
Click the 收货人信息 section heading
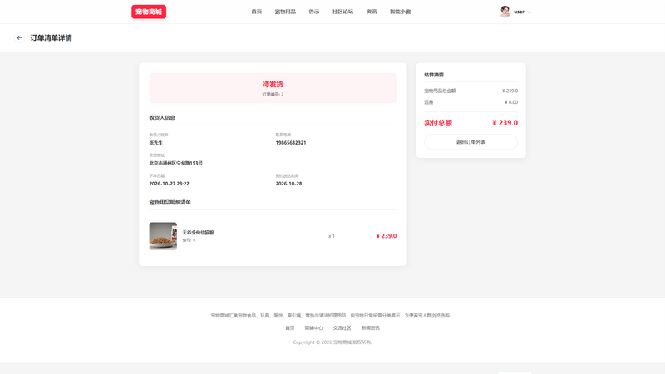point(162,117)
